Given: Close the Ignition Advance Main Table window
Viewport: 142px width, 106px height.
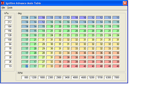Looking at the screenshot, I should coord(125,3).
